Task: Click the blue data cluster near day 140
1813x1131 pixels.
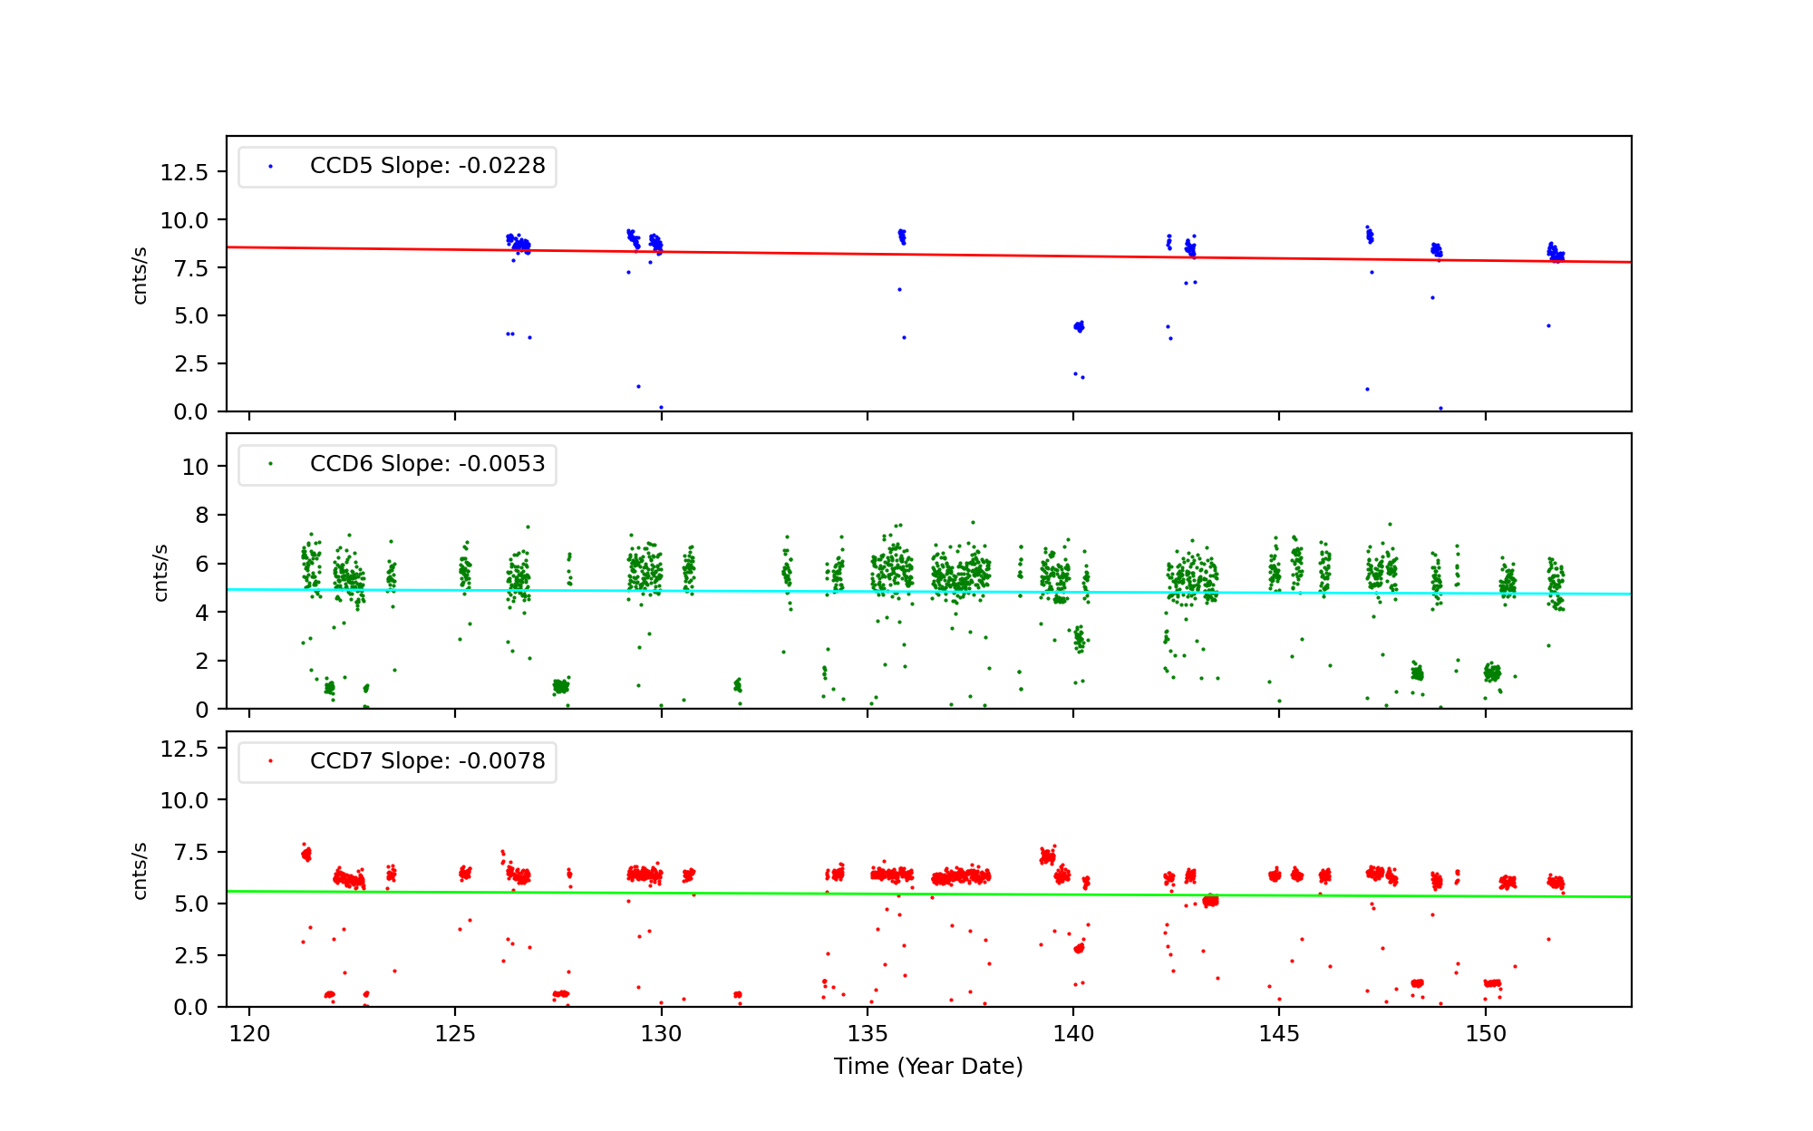Action: pos(1079,326)
